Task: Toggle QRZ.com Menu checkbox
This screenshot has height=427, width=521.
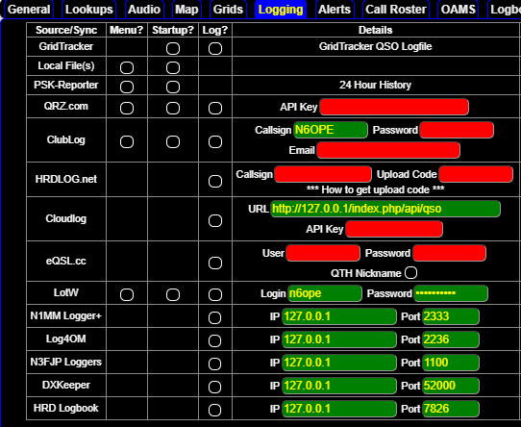Action: pos(127,108)
